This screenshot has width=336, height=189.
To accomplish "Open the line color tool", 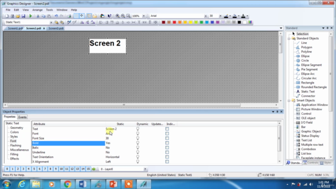I will 226,16.
